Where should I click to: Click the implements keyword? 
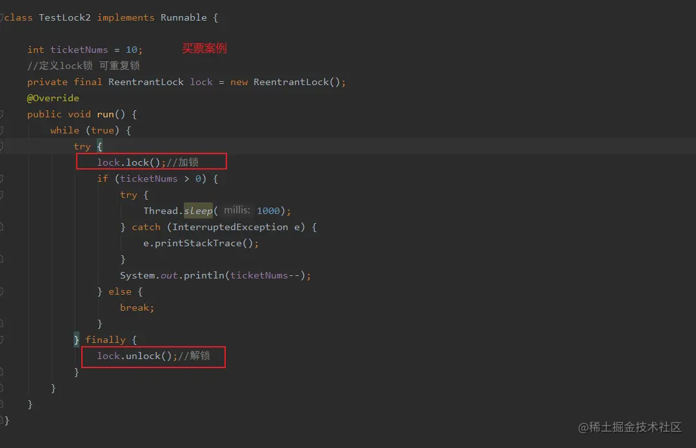(x=126, y=18)
